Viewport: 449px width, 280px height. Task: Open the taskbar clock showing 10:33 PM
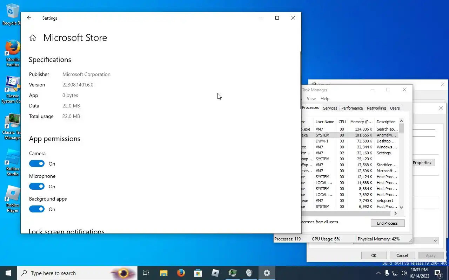[x=419, y=273]
